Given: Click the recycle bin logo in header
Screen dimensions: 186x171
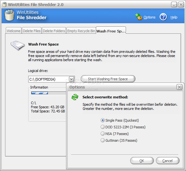Looking at the screenshot, I should tap(9, 15).
